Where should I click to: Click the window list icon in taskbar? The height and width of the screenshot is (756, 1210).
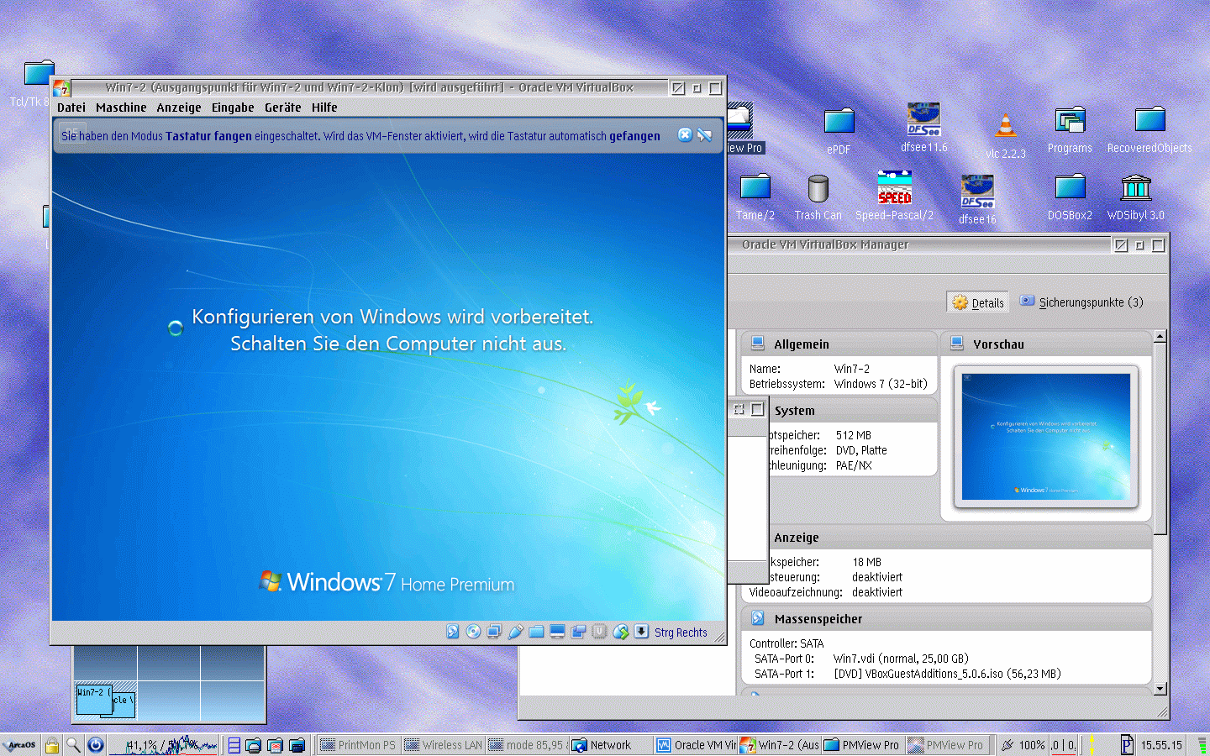point(234,745)
